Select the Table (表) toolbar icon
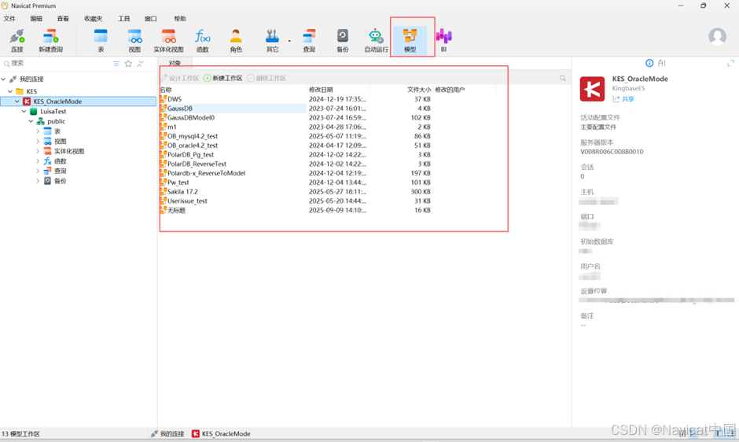This screenshot has width=739, height=442. tap(101, 41)
